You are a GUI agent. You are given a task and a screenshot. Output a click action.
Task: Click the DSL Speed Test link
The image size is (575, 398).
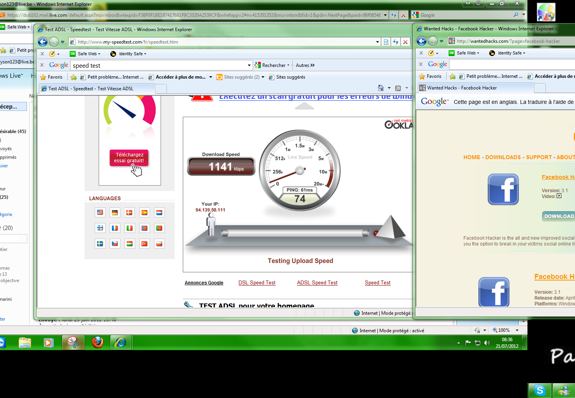[x=257, y=283]
